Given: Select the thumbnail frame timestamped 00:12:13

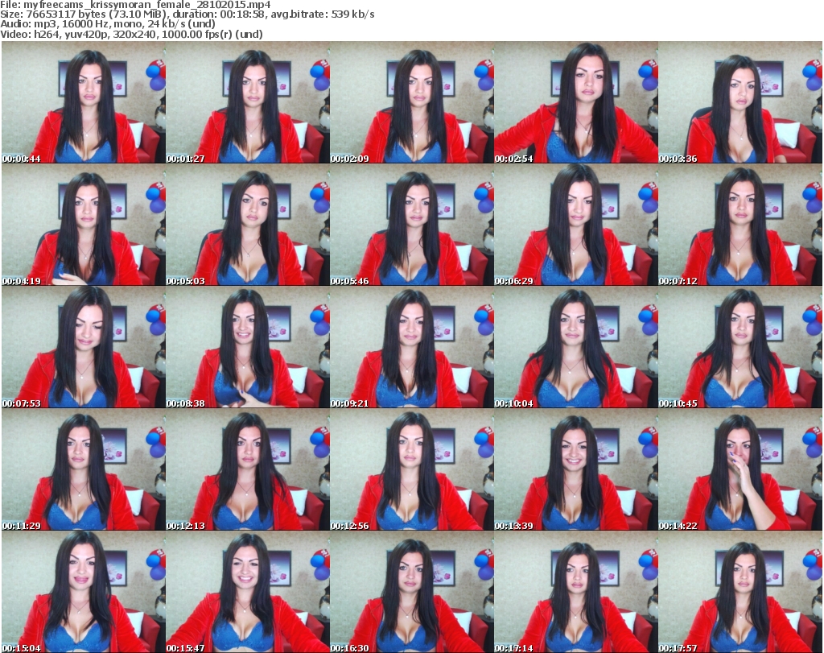Looking at the screenshot, I should (248, 469).
